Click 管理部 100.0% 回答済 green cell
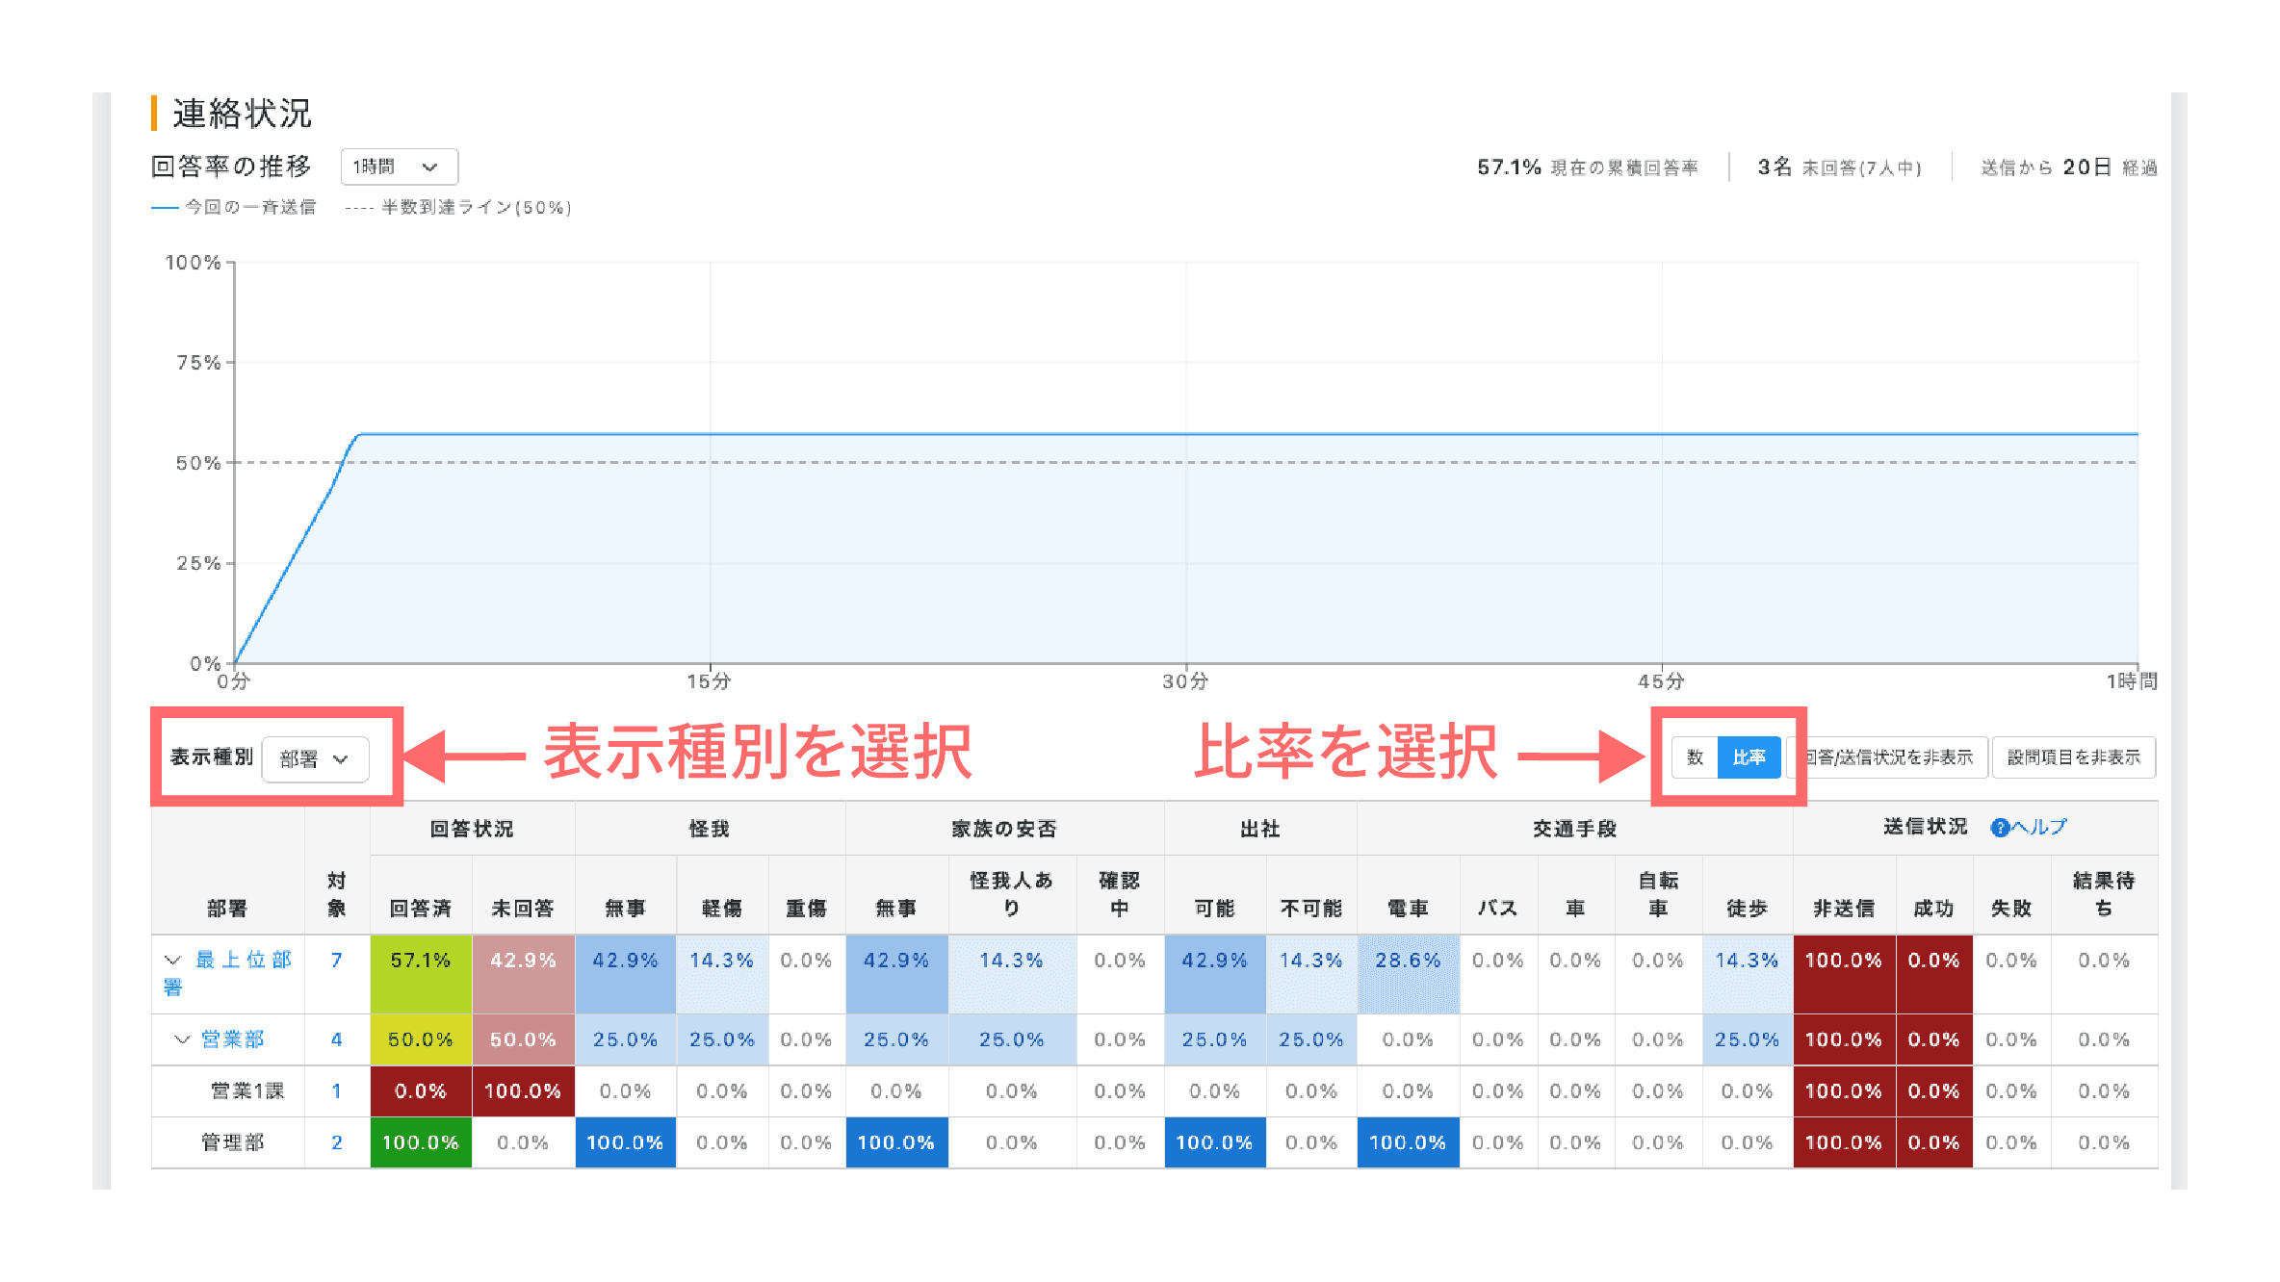This screenshot has width=2280, height=1282. coord(421,1142)
